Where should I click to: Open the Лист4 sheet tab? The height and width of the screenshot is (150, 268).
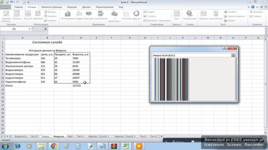[80, 136]
